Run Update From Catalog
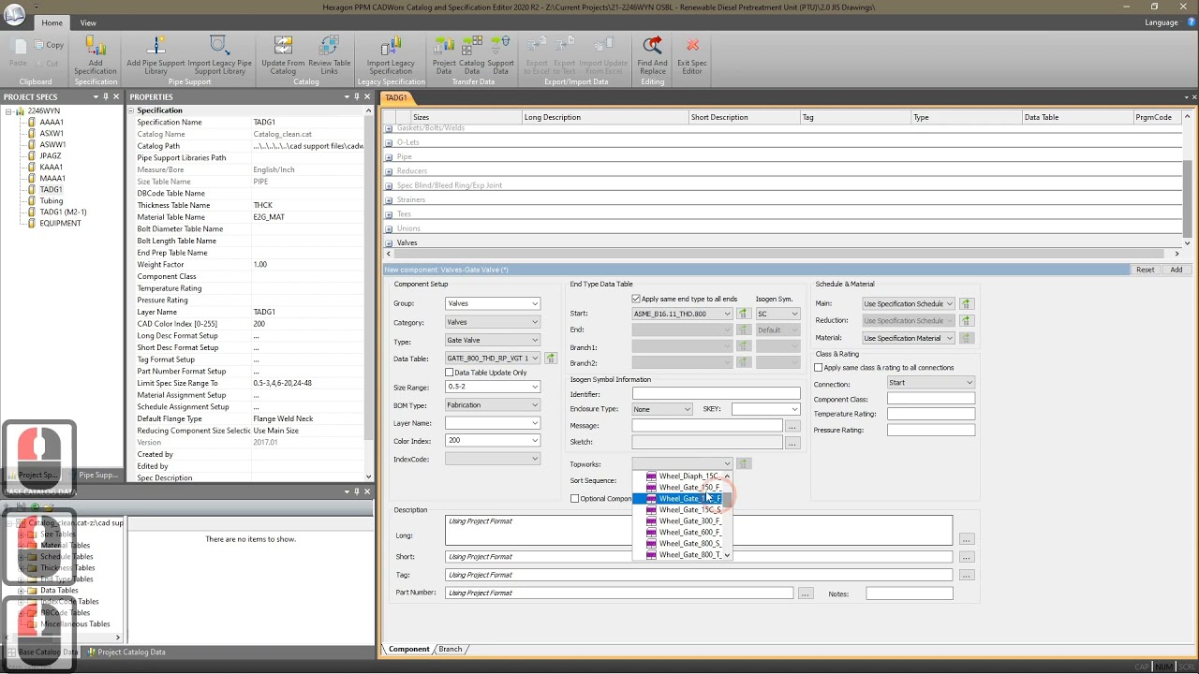The image size is (1199, 674). (x=283, y=45)
